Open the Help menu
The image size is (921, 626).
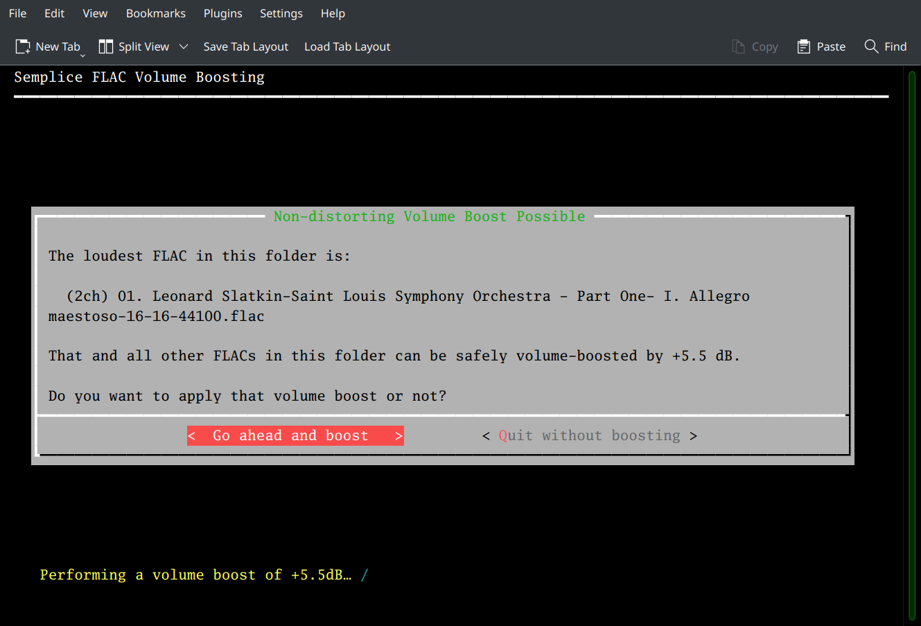click(x=333, y=13)
